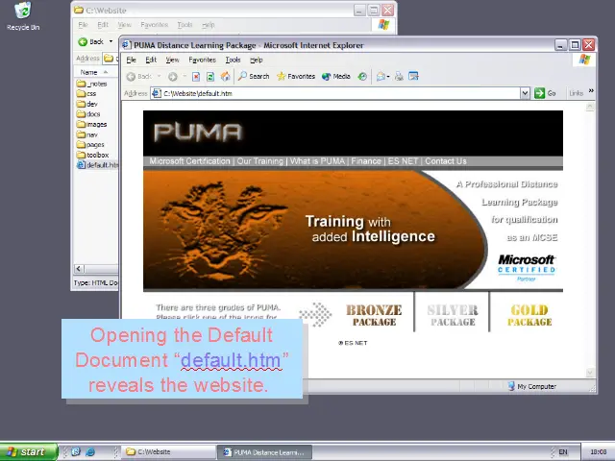615x461 pixels.
Task: Click the My Computer zone in status bar
Action: click(532, 386)
